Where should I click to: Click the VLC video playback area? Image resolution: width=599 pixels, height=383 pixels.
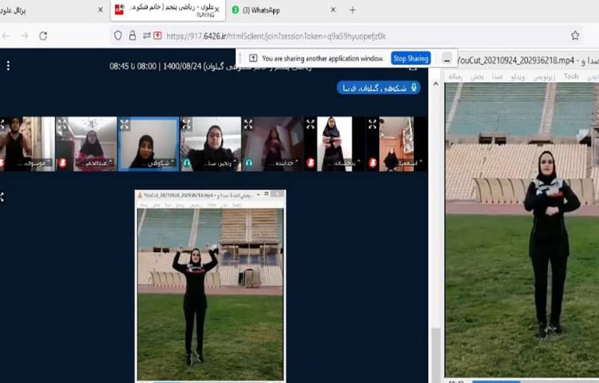522,230
